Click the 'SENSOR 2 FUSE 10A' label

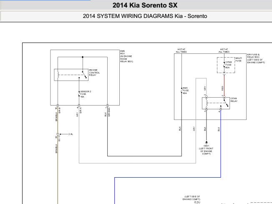coord(86,94)
